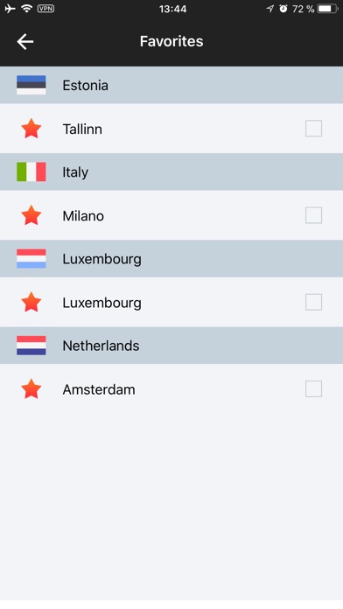Go back using the arrow icon

[x=25, y=41]
